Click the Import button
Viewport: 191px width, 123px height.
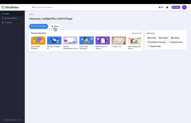[55, 26]
